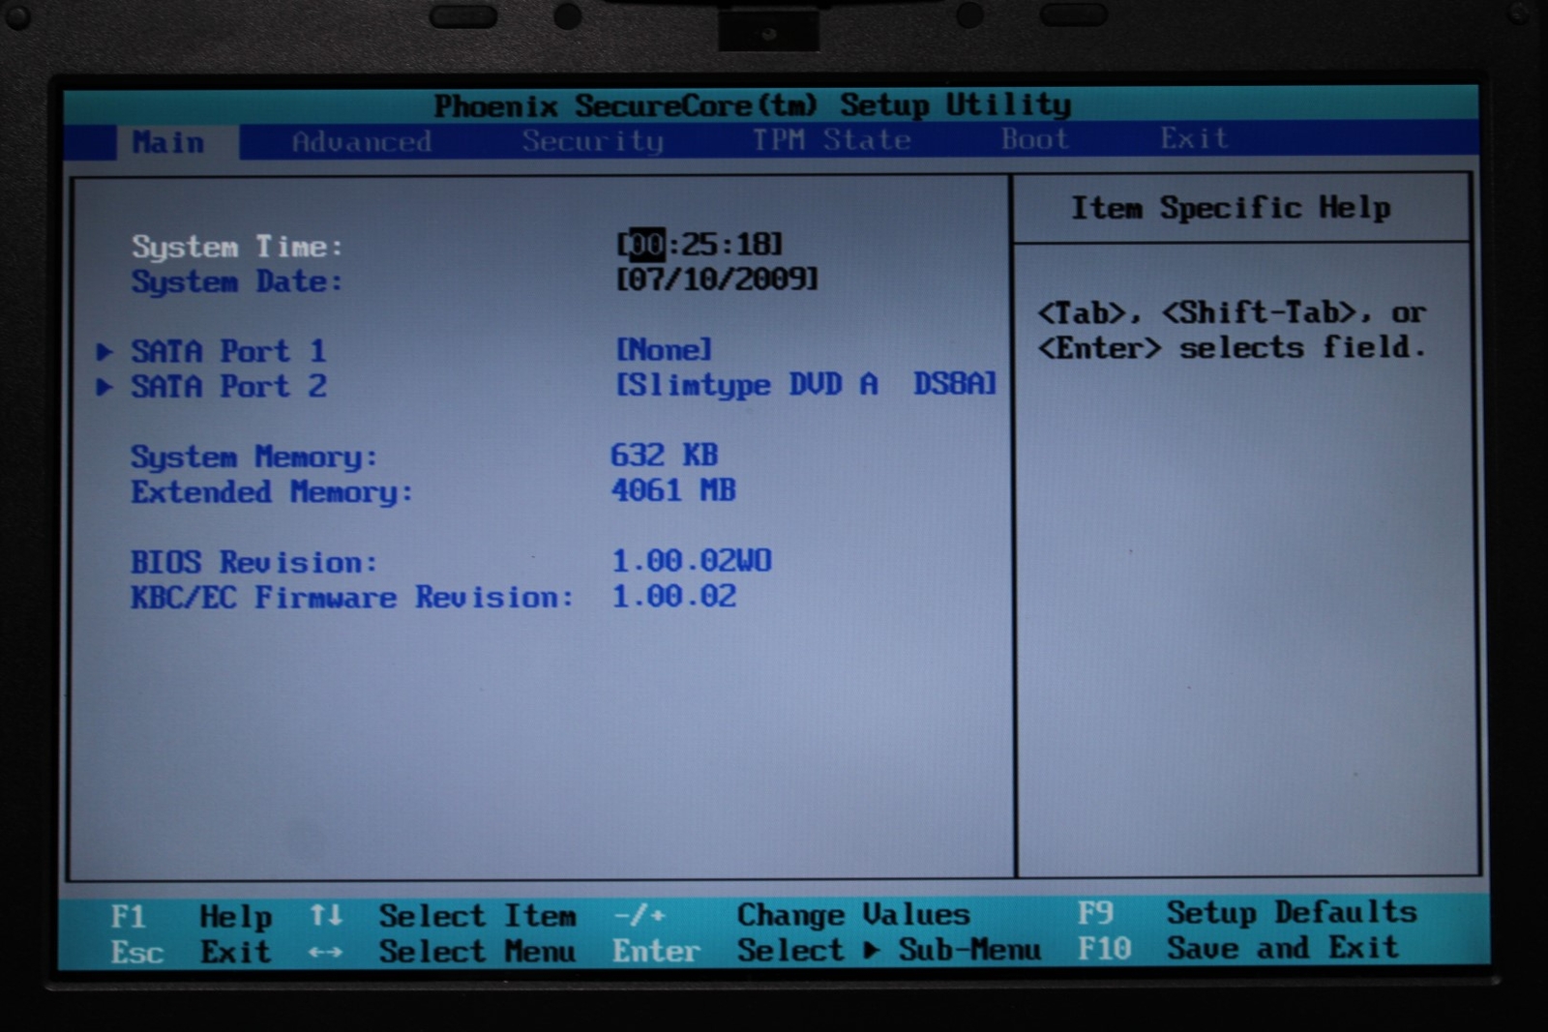The image size is (1548, 1032).
Task: Click KBC/EC Firmware Revision label
Action: pyautogui.click(x=352, y=597)
